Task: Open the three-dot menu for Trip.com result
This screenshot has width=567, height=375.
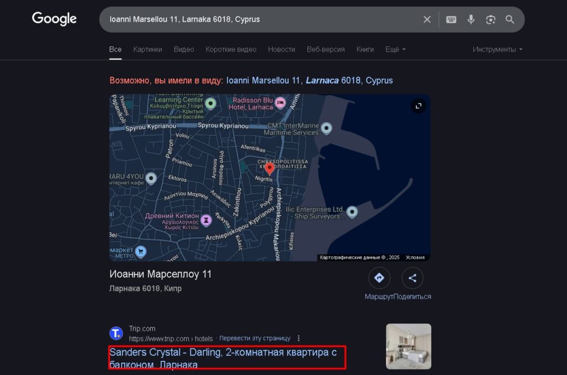Action: pos(299,338)
